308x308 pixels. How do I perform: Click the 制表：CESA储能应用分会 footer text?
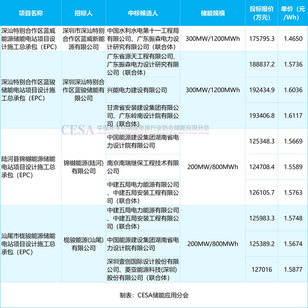[154, 295]
